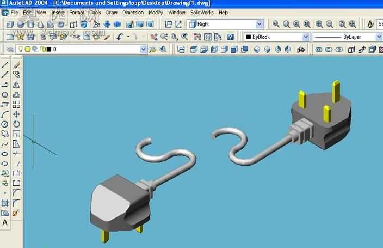
Task: Select the Array modify tool
Action: (16, 105)
